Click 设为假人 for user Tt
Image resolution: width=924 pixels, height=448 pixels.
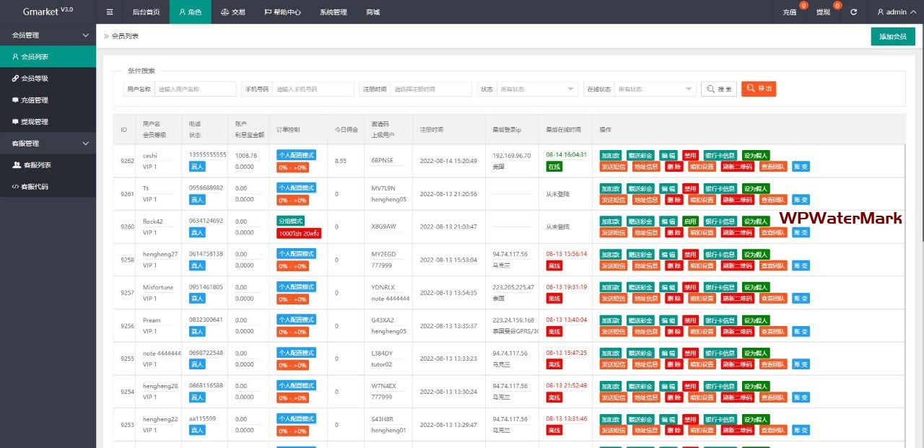click(x=756, y=188)
